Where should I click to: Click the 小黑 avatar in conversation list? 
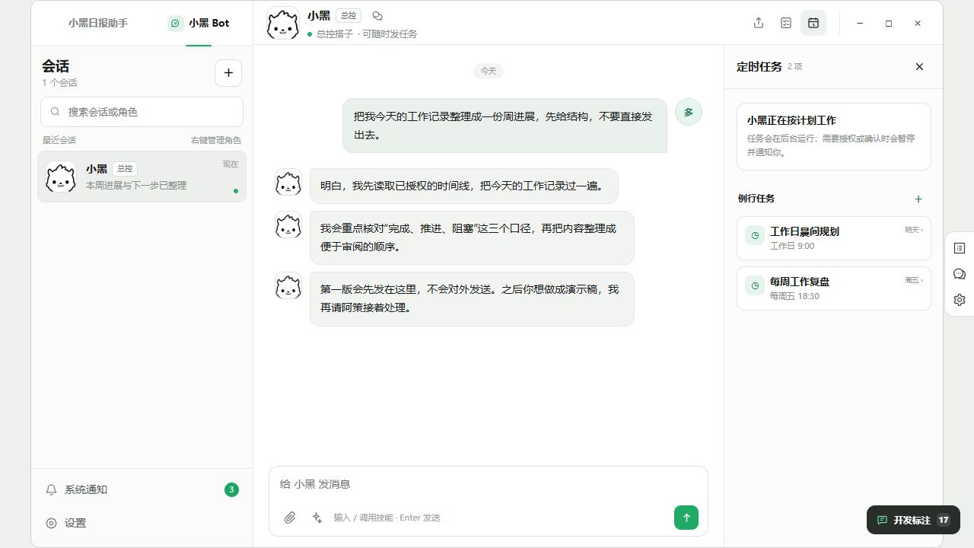point(61,177)
